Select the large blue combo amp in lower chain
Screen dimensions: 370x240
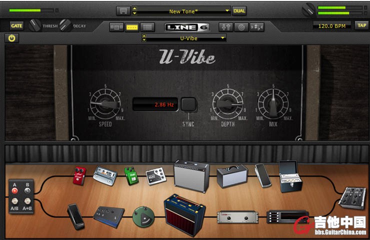coord(185,215)
